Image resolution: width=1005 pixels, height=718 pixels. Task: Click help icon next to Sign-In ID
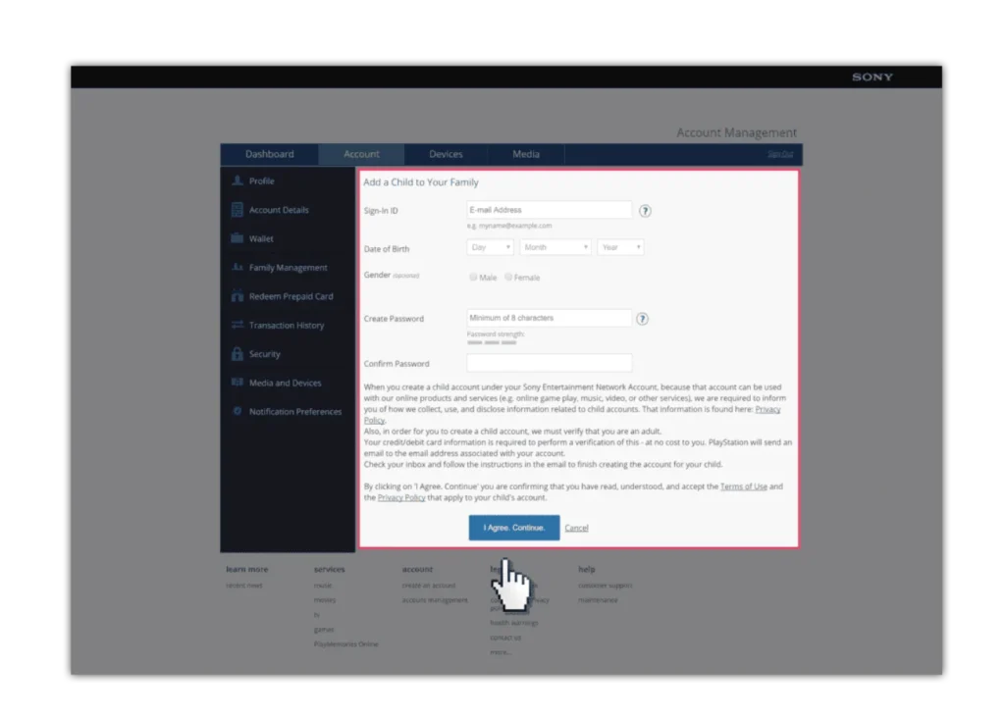tap(645, 211)
